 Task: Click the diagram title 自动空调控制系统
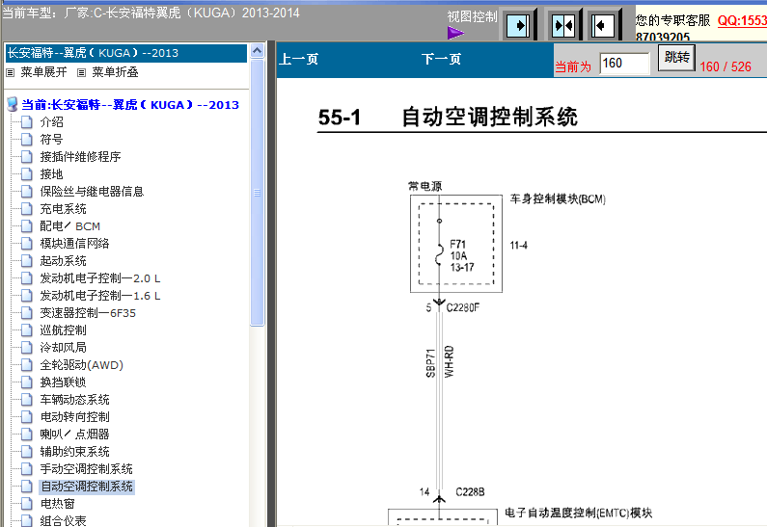(x=490, y=118)
